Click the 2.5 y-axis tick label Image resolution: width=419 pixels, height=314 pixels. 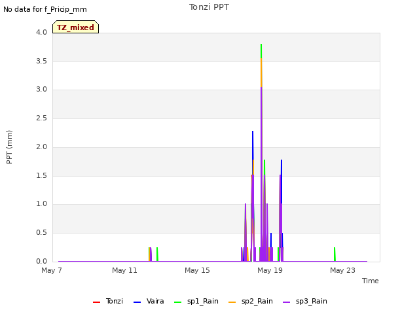click(41, 118)
